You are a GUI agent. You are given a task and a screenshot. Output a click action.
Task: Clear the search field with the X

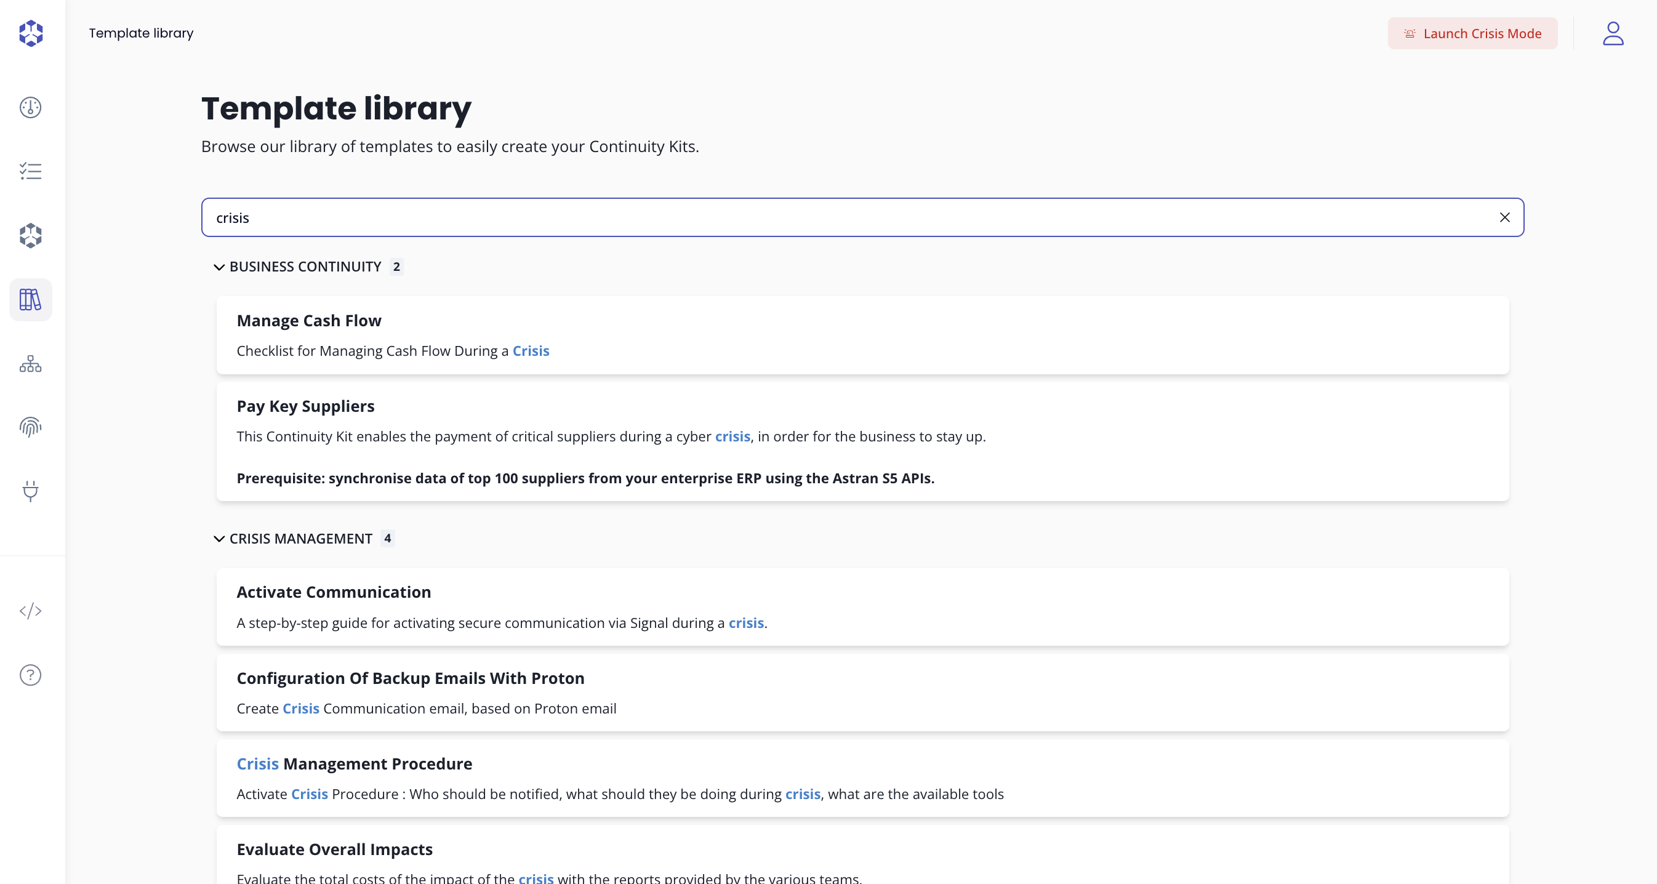pyautogui.click(x=1504, y=217)
